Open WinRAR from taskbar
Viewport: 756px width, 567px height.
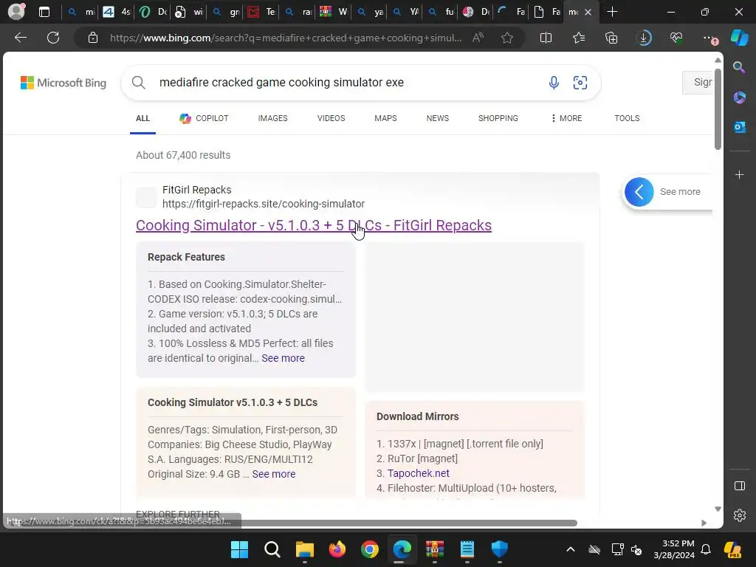tap(434, 549)
